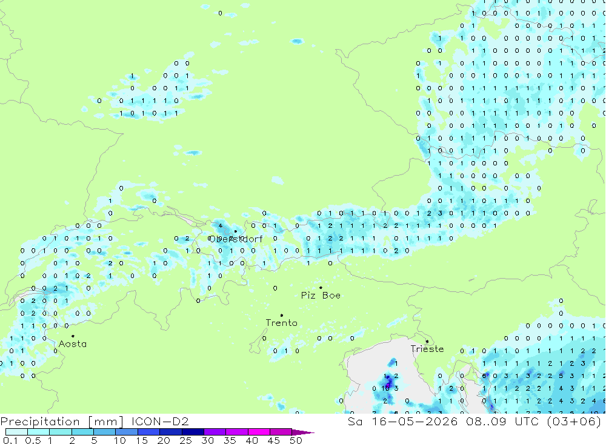This screenshot has width=606, height=444.
Task: Click the legend value 0.5
Action: point(33,440)
